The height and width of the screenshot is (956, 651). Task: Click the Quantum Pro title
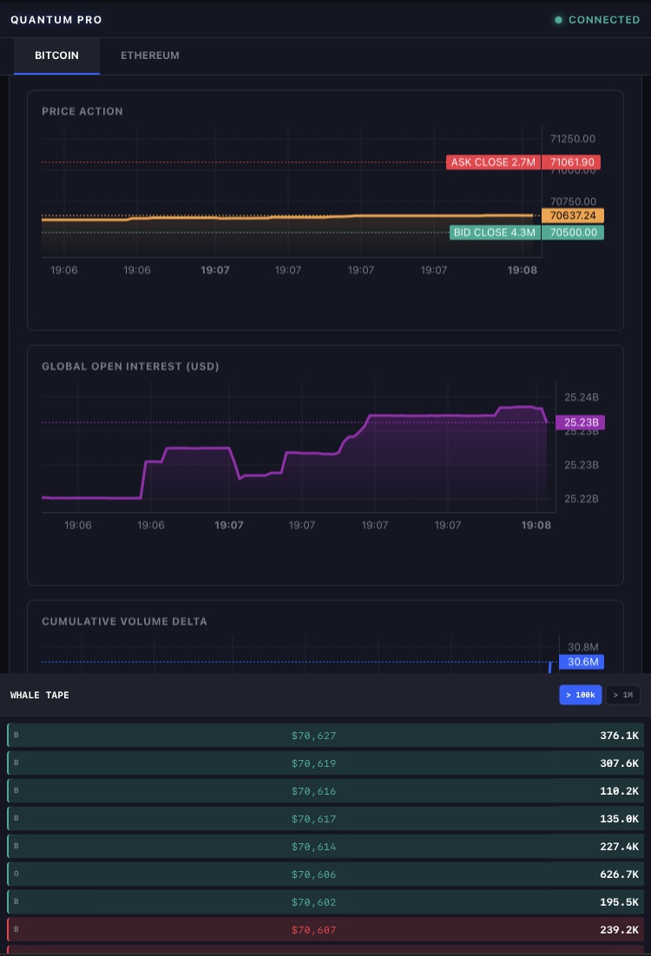tap(56, 20)
